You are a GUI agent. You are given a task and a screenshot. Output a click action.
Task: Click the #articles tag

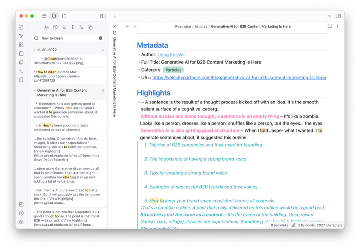click(x=173, y=70)
